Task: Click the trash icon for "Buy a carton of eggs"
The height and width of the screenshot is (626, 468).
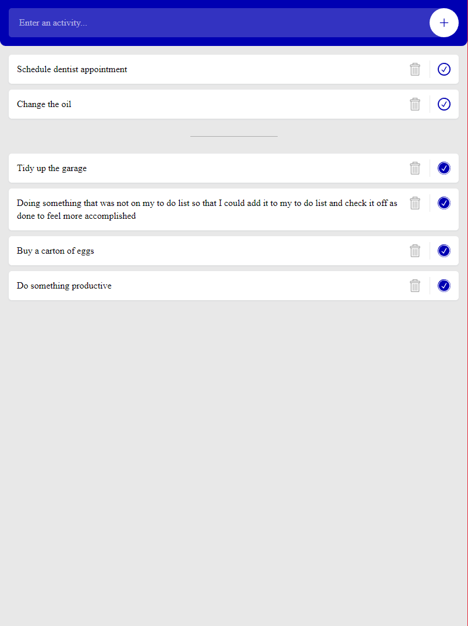Action: click(x=415, y=251)
